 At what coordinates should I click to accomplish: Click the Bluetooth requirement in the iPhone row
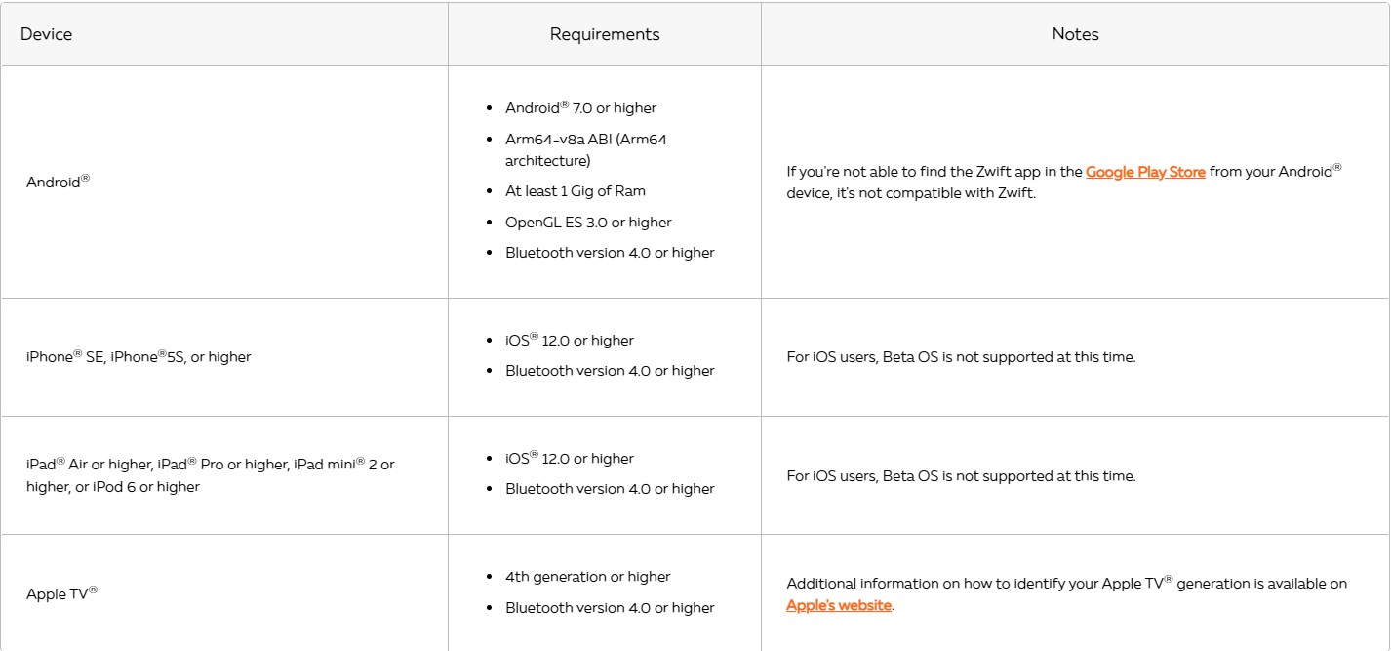pos(610,371)
